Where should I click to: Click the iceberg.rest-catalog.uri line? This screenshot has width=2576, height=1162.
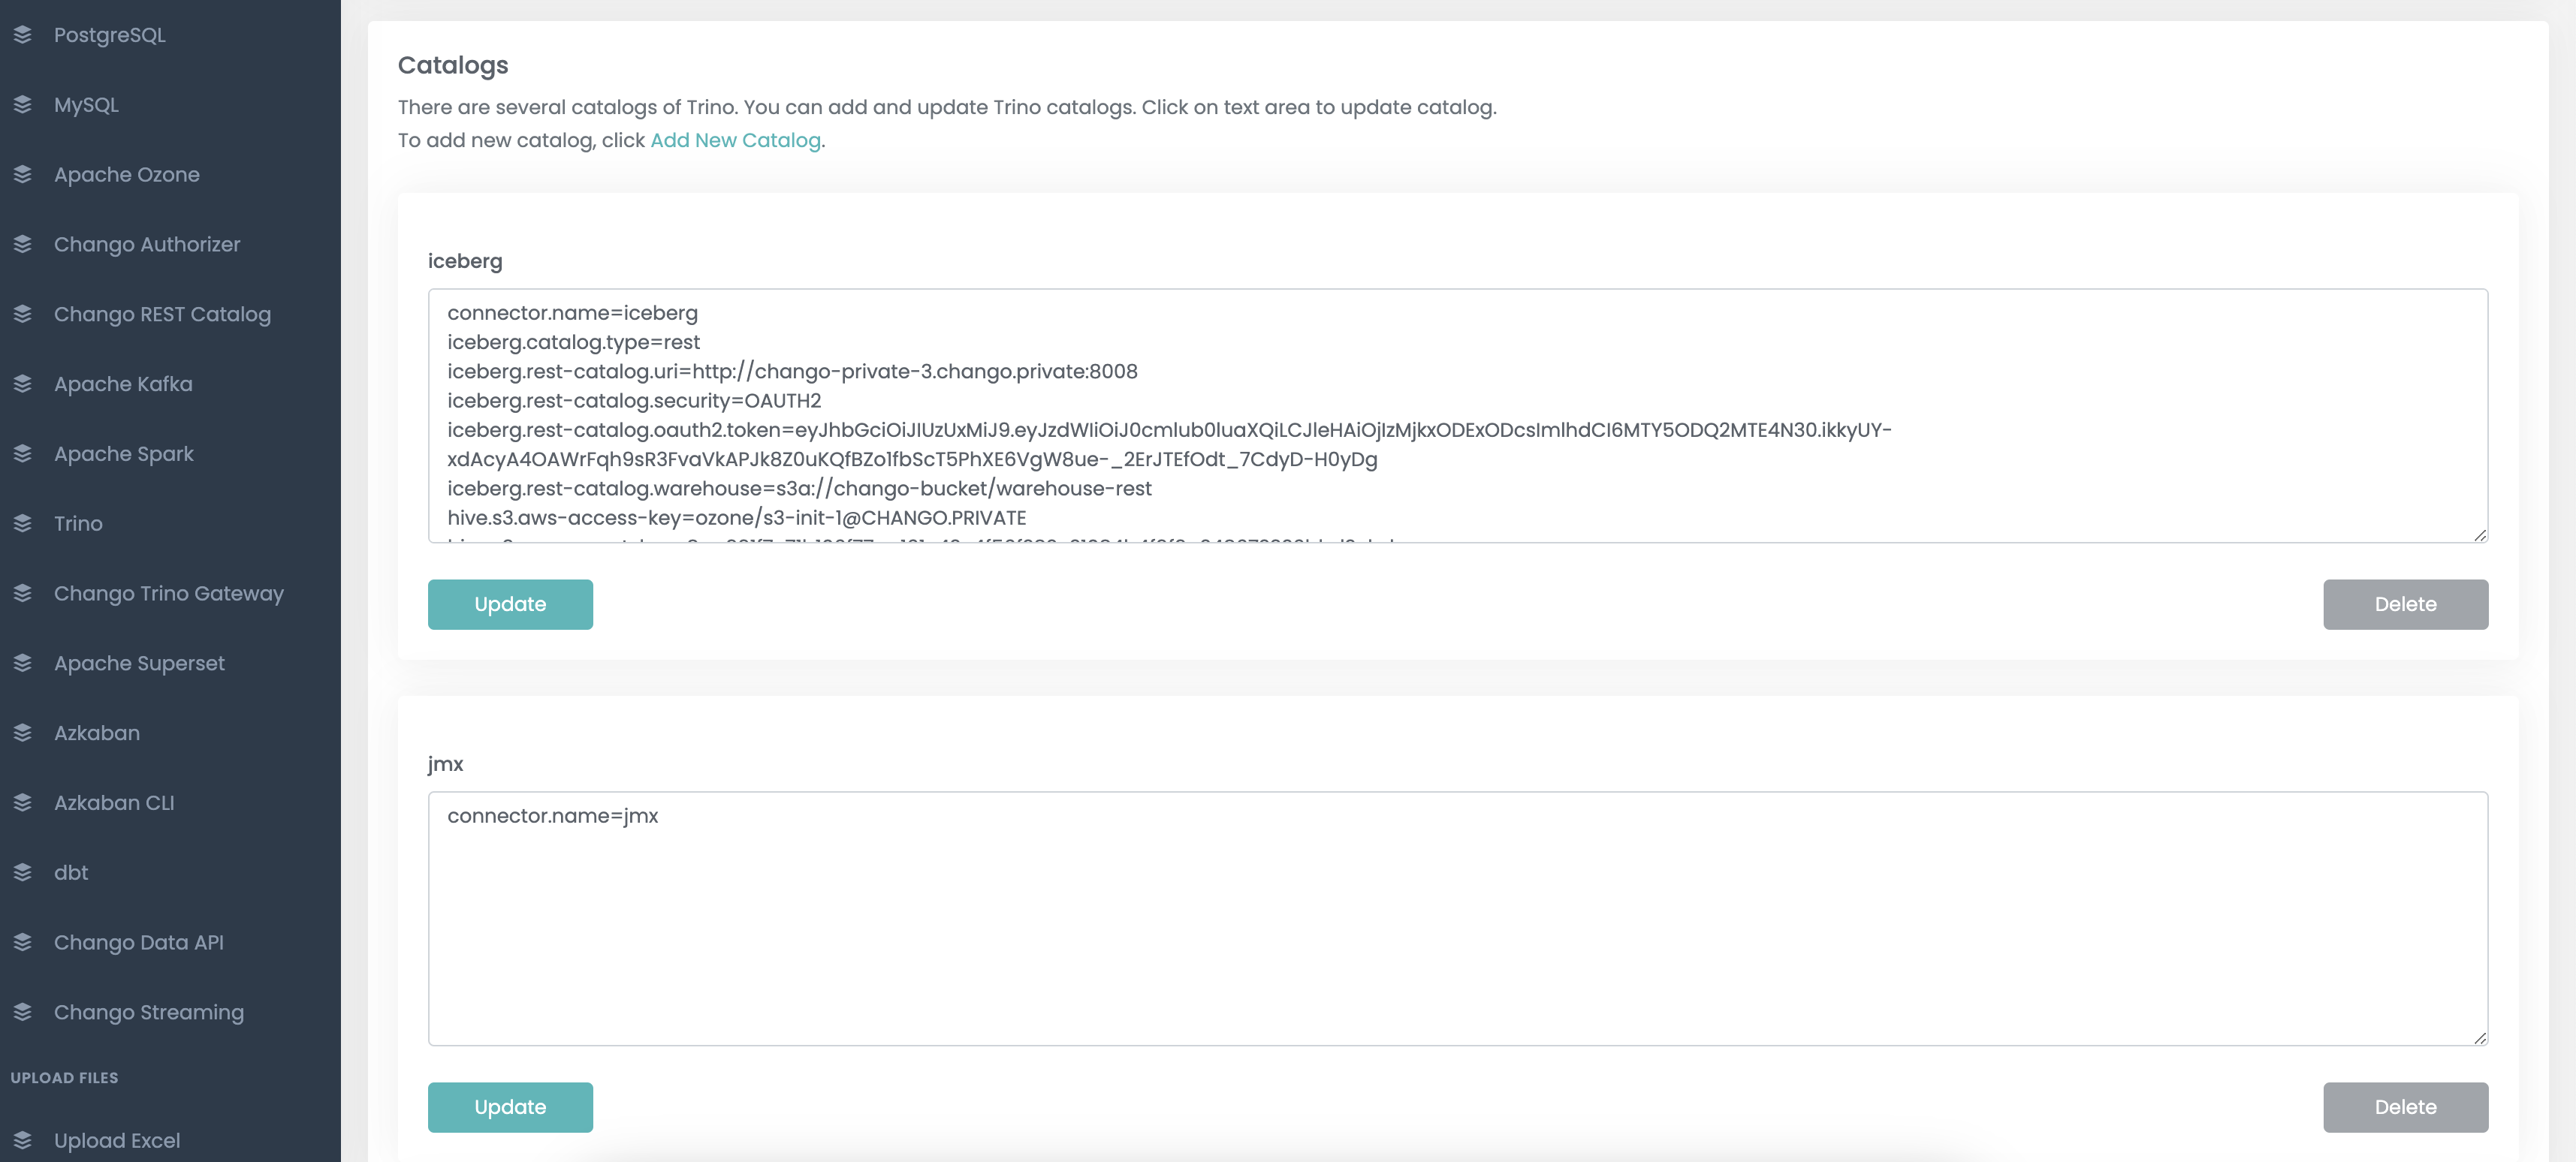[x=792, y=372]
